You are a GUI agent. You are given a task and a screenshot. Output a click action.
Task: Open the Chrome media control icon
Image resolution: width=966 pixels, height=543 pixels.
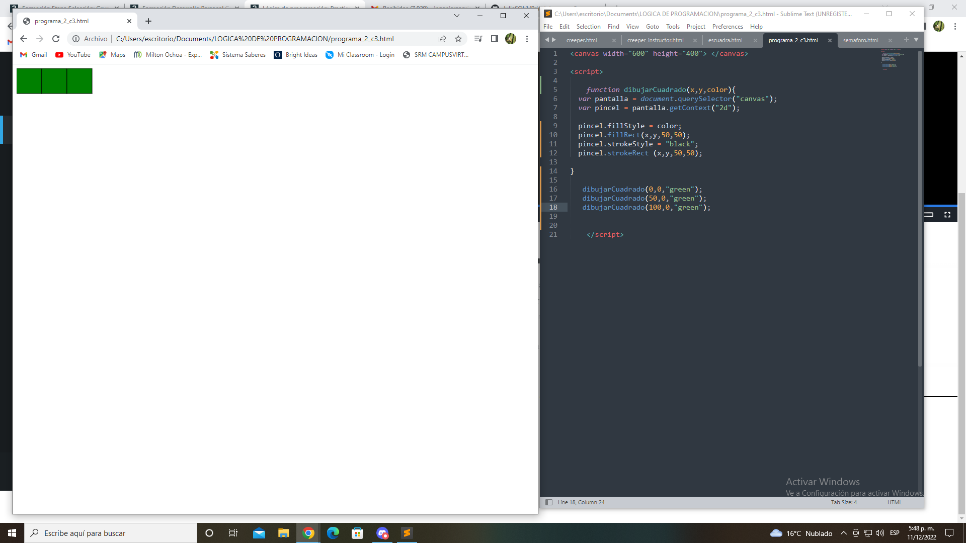point(478,39)
